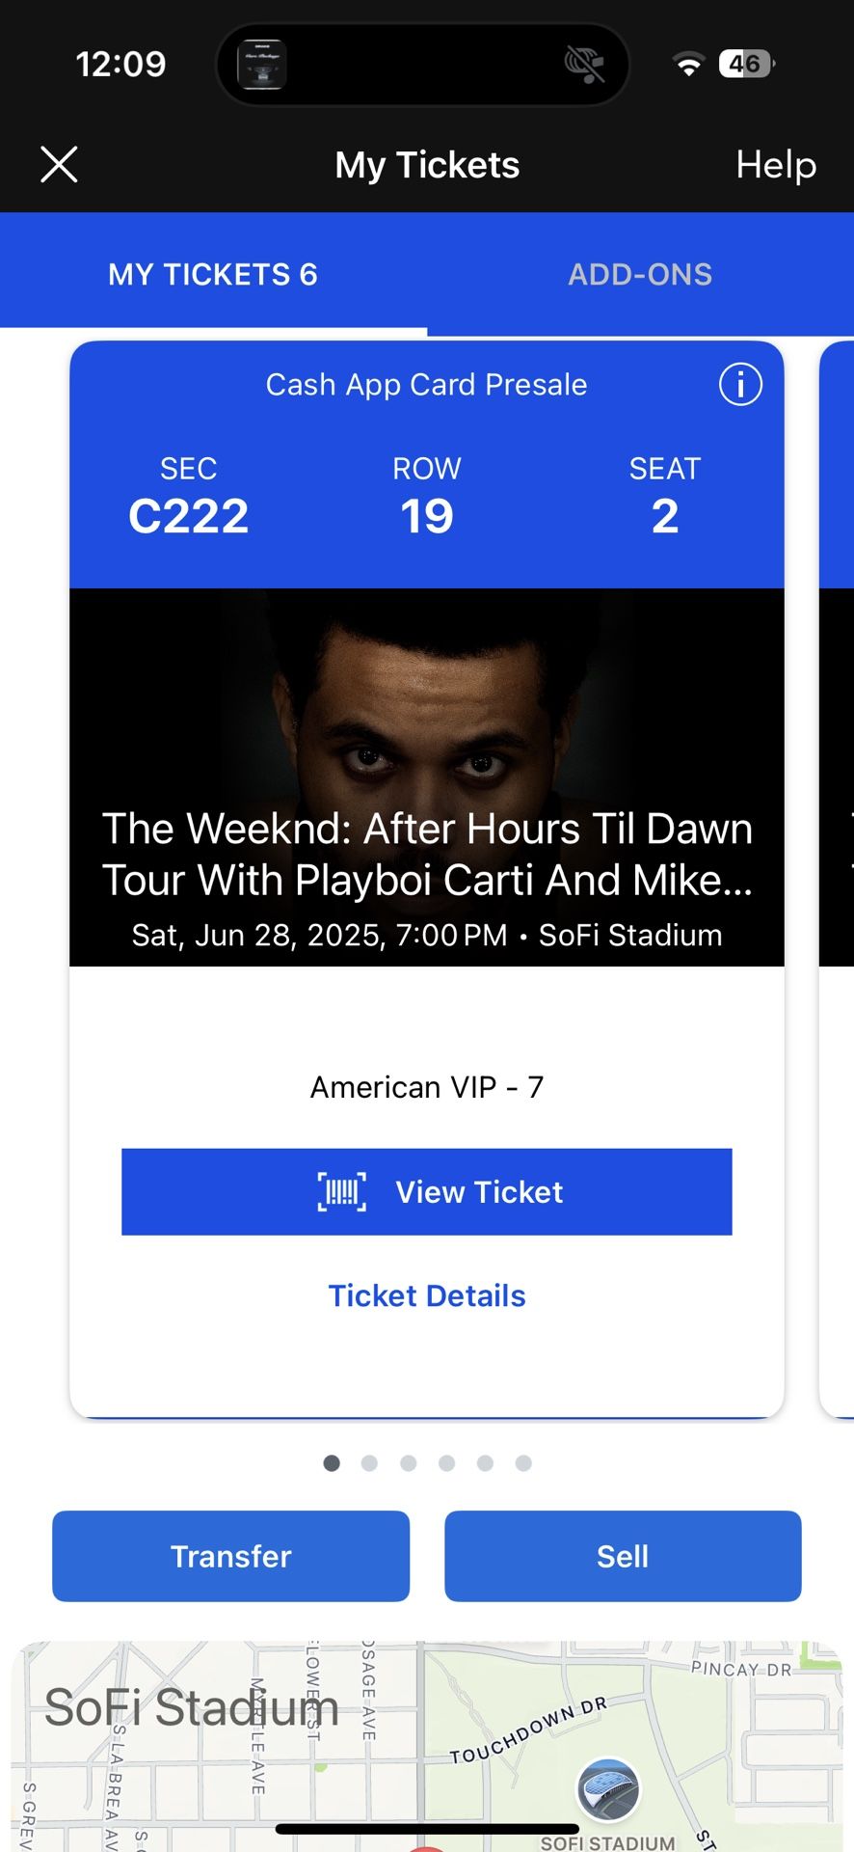The image size is (854, 1852).
Task: Close the My Tickets screen
Action: click(x=59, y=165)
